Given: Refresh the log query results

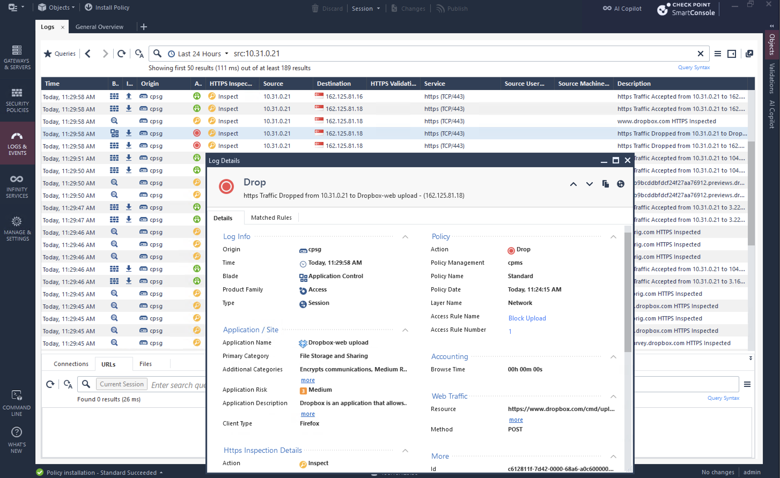Looking at the screenshot, I should click(x=122, y=54).
